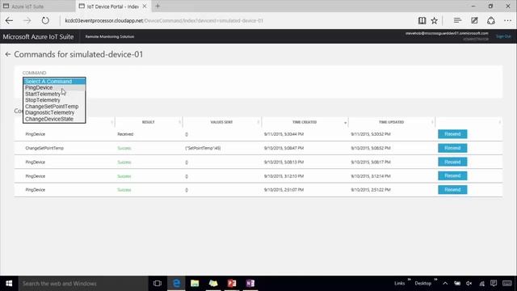Open the share/notification bell icon in toolbar
Viewport: 517px width, 291px height.
491,20
